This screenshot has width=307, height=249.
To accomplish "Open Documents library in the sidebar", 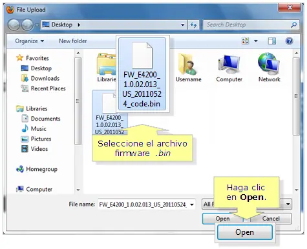I will click(x=45, y=119).
